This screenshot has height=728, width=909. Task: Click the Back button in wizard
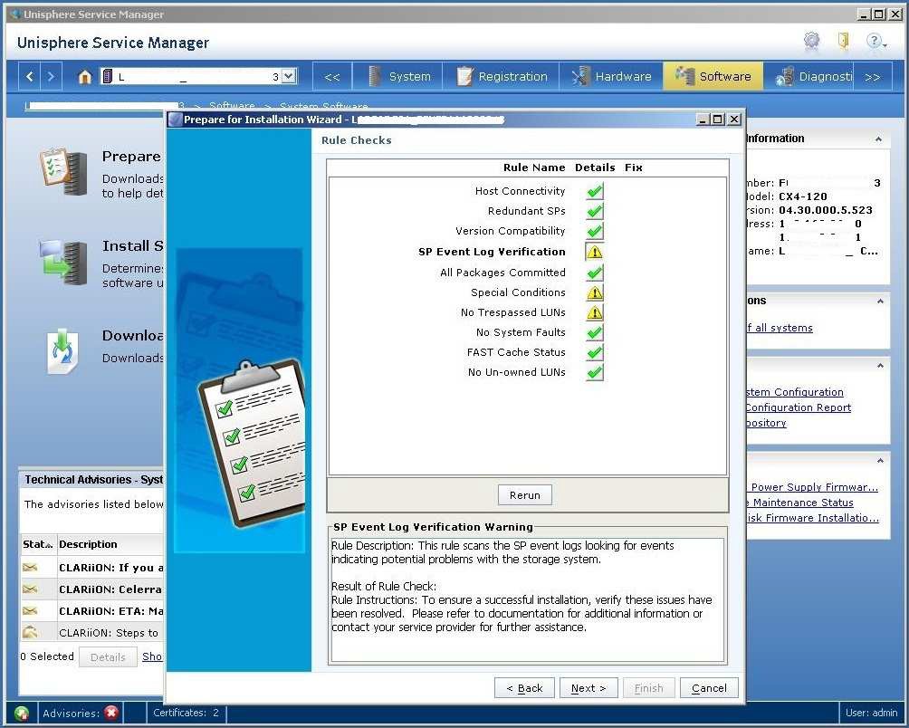(x=524, y=688)
